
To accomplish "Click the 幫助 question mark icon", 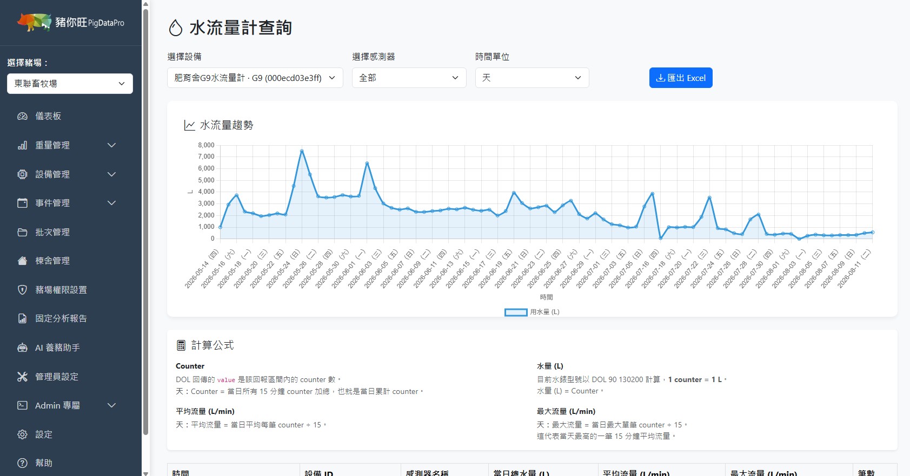I will [x=22, y=463].
